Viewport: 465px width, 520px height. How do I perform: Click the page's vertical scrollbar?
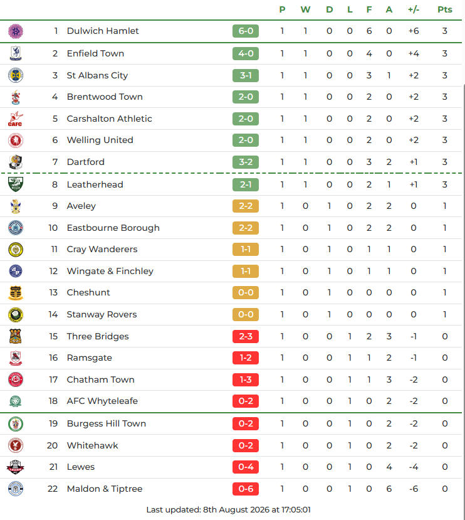click(464, 299)
